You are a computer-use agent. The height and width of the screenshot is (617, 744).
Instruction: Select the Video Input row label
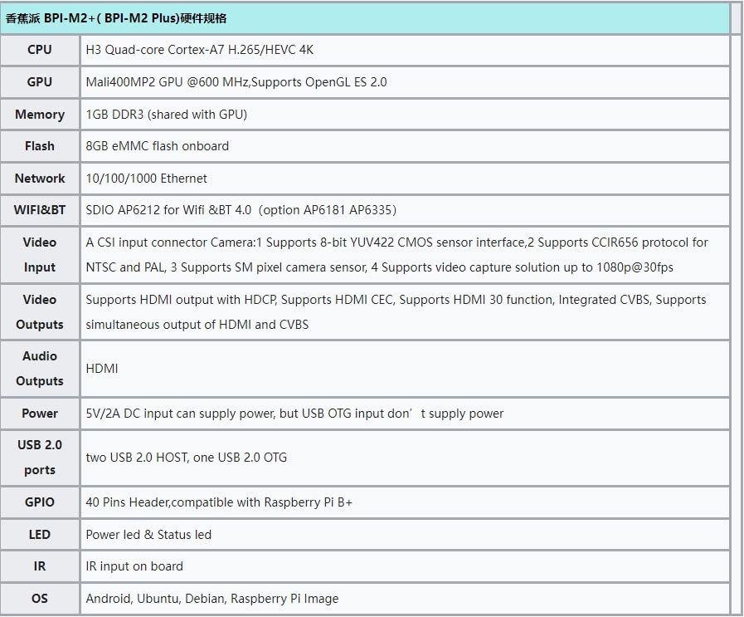coord(39,255)
